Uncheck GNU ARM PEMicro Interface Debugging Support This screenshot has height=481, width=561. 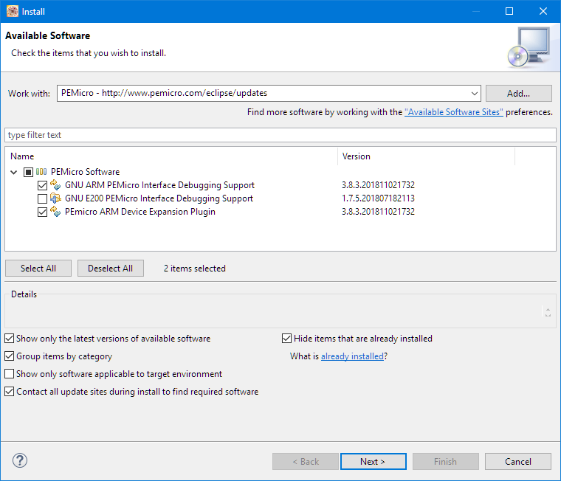(x=42, y=185)
